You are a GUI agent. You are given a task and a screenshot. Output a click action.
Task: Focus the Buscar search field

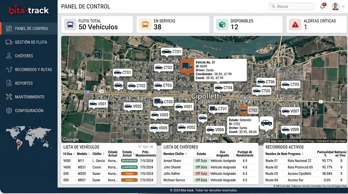(292, 6)
